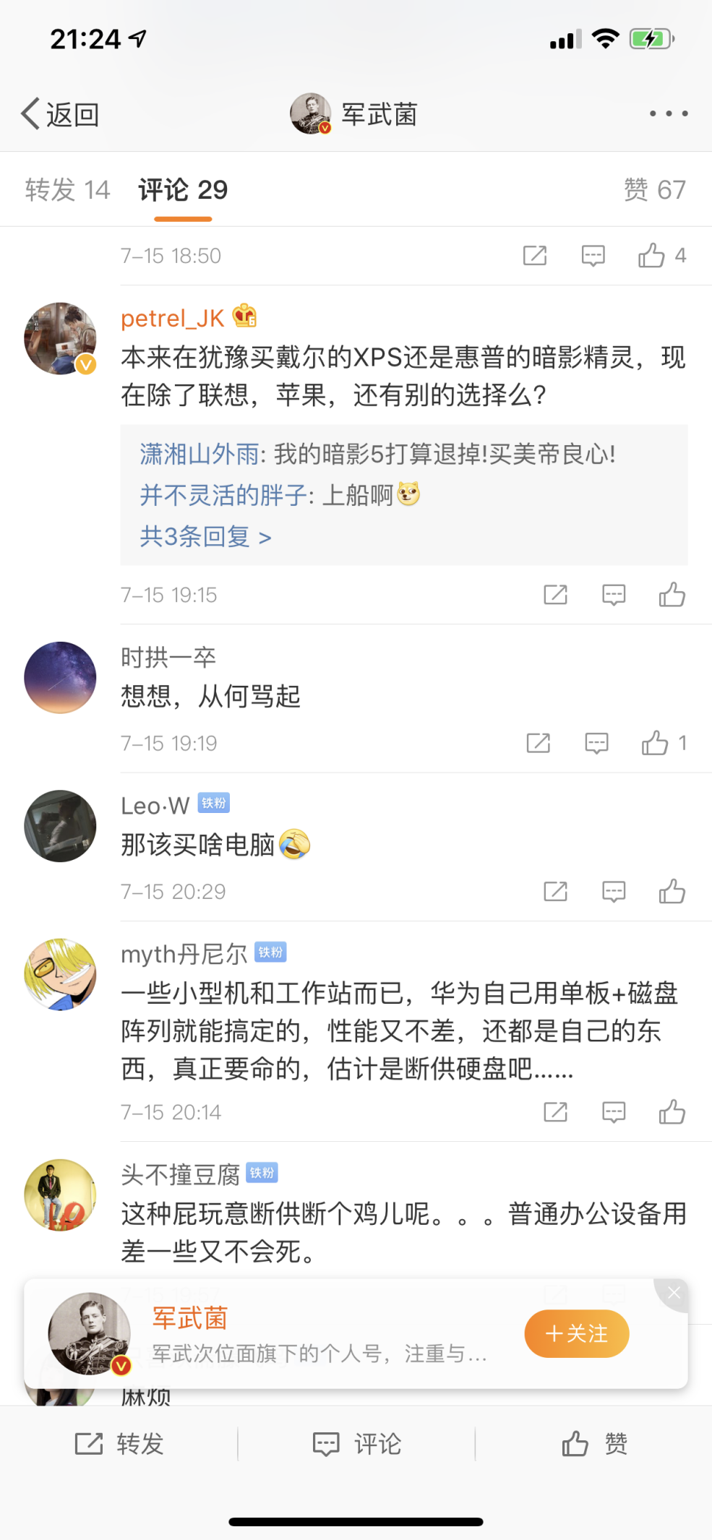The width and height of the screenshot is (712, 1540).
Task: Repost petrel_JK's comment via share icon
Action: click(x=555, y=595)
